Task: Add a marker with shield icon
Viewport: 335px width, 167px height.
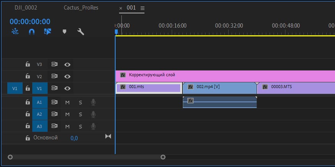Action: [64, 32]
